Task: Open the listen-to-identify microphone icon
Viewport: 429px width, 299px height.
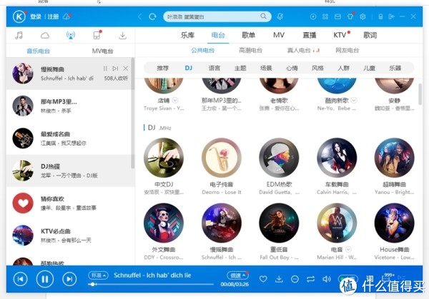Action: [280, 16]
